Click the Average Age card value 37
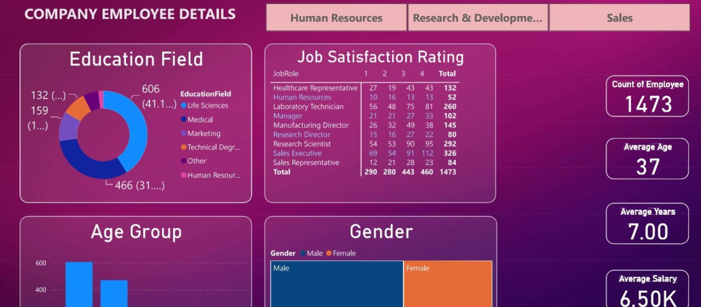The image size is (701, 307). [648, 167]
